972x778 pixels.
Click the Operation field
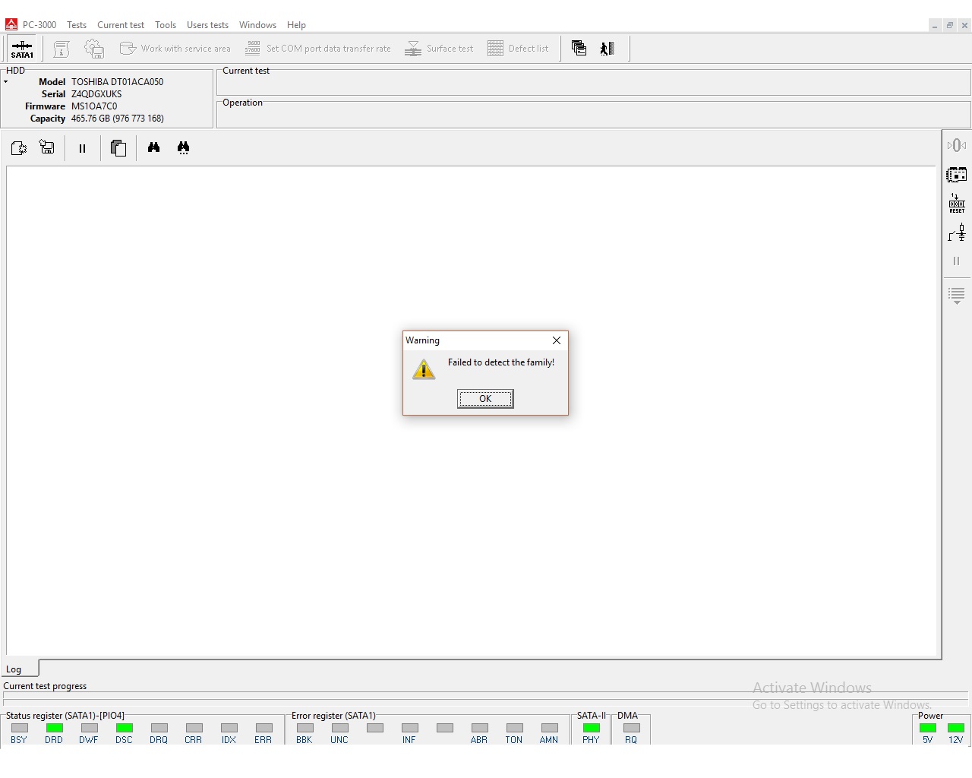tap(593, 115)
